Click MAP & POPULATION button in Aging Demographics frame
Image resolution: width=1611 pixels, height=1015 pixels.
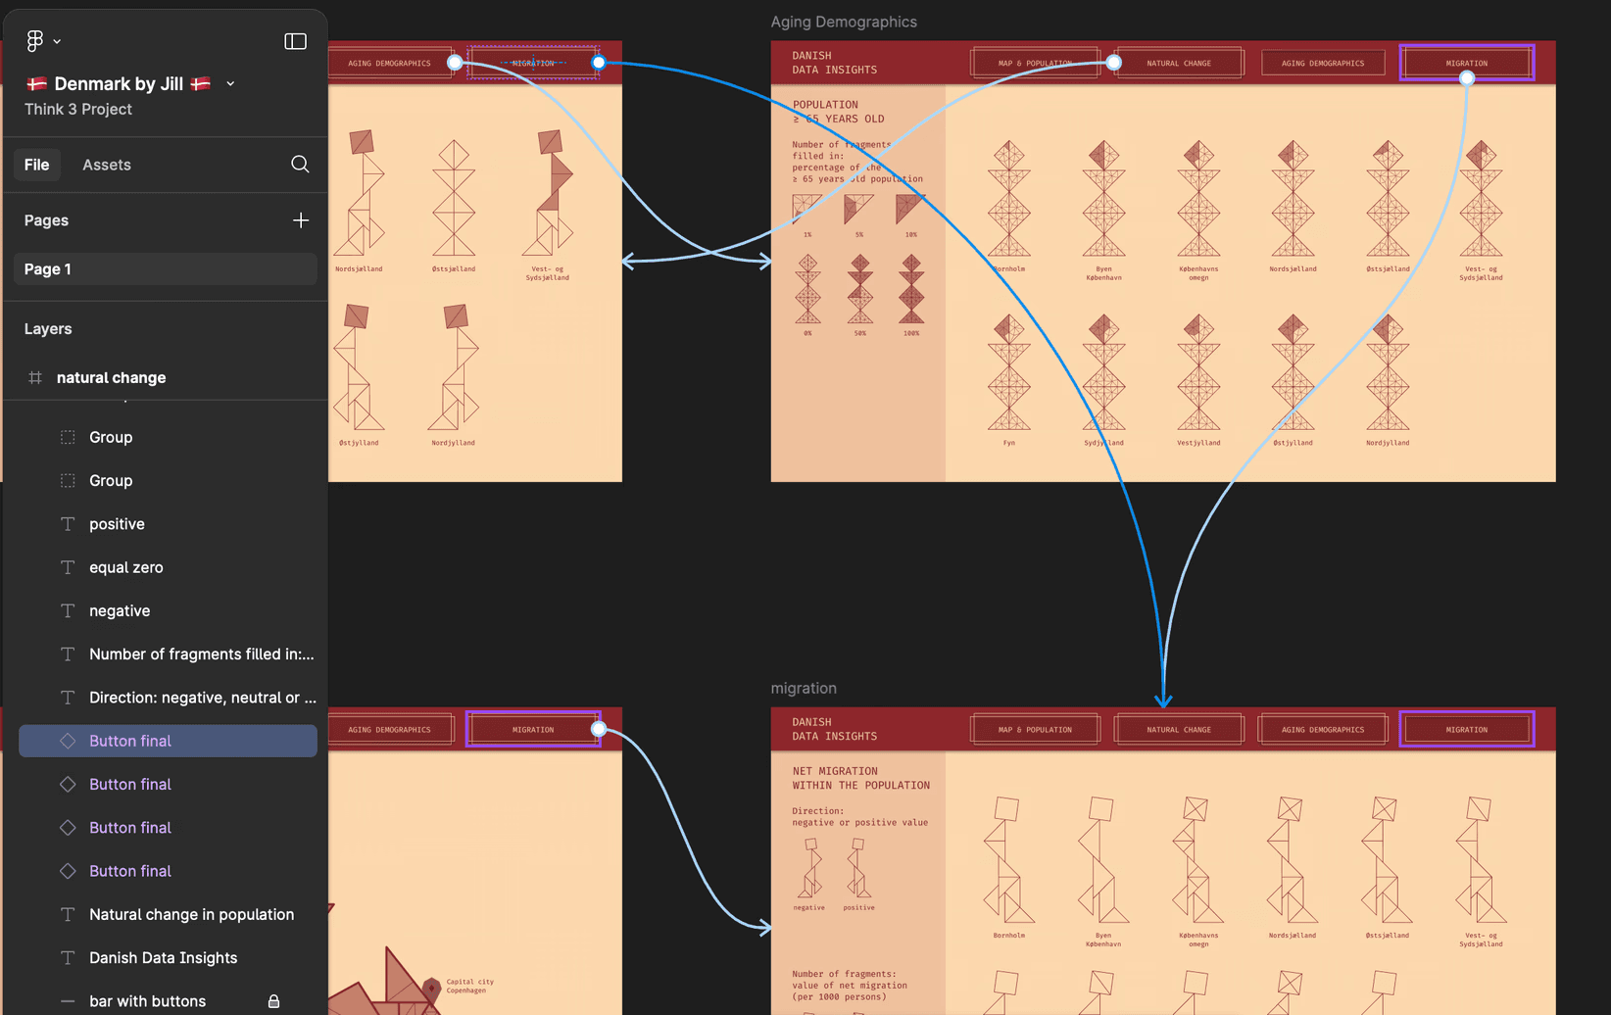1035,63
